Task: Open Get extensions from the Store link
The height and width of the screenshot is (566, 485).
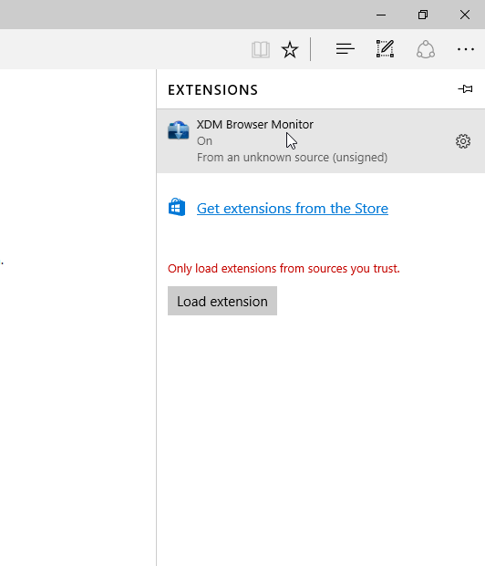Action: pyautogui.click(x=293, y=209)
